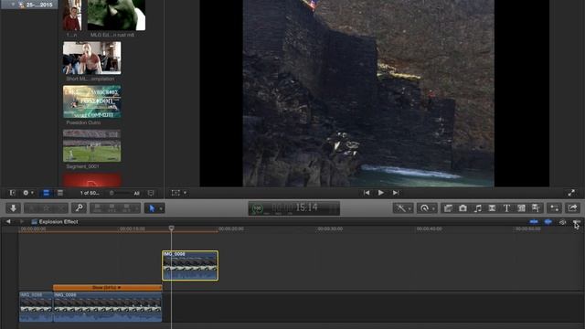Click the 00:00:30:00 ruler mark

pyautogui.click(x=330, y=228)
